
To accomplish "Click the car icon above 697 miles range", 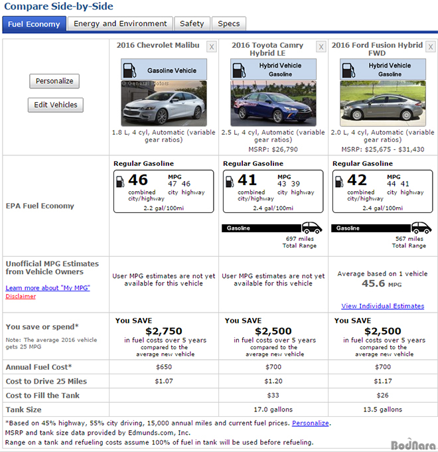I will (x=312, y=228).
